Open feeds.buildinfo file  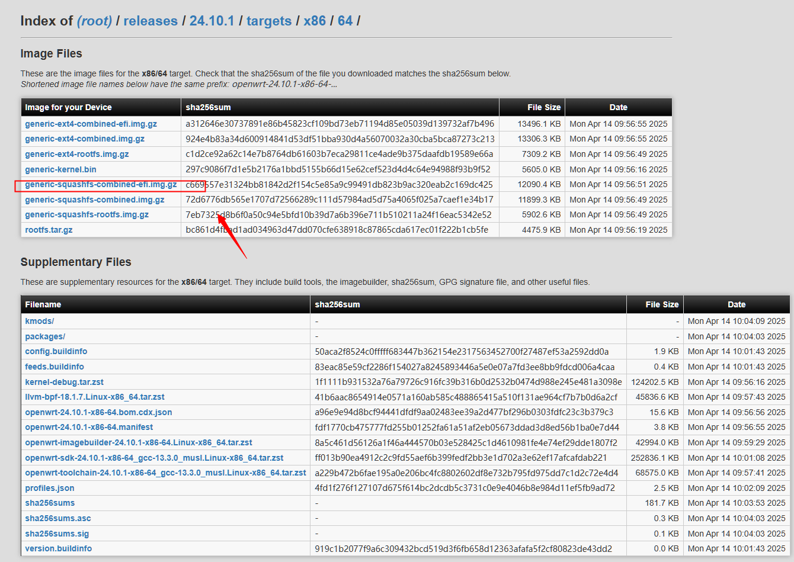(55, 367)
